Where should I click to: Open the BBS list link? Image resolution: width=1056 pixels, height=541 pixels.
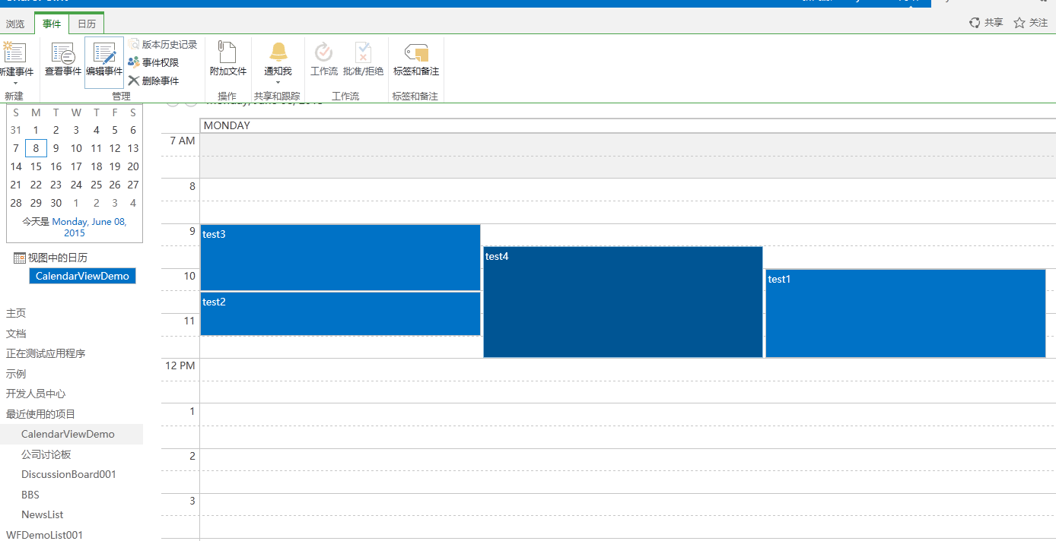pos(30,495)
